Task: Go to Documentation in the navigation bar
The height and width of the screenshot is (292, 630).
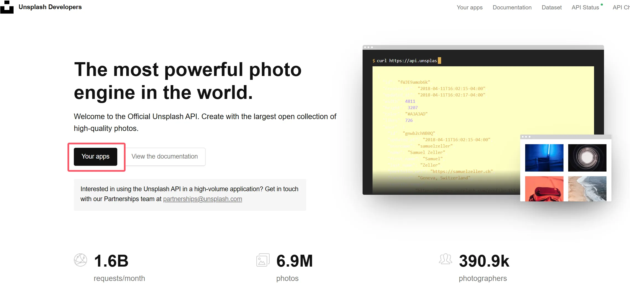Action: (x=512, y=7)
